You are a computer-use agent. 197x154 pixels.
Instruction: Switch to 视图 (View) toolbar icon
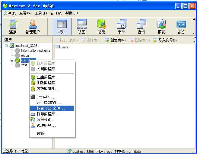82,26
